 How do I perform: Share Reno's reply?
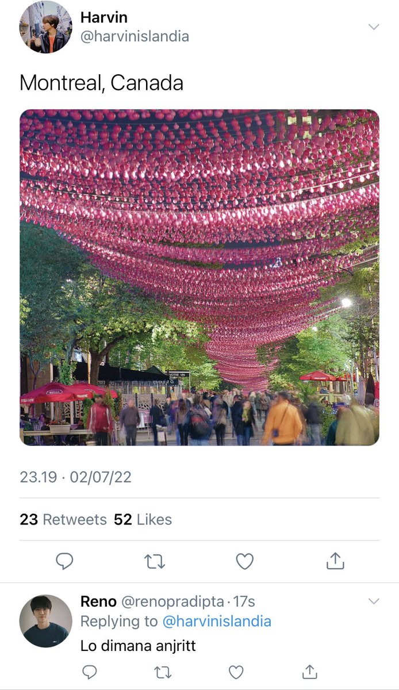(309, 671)
